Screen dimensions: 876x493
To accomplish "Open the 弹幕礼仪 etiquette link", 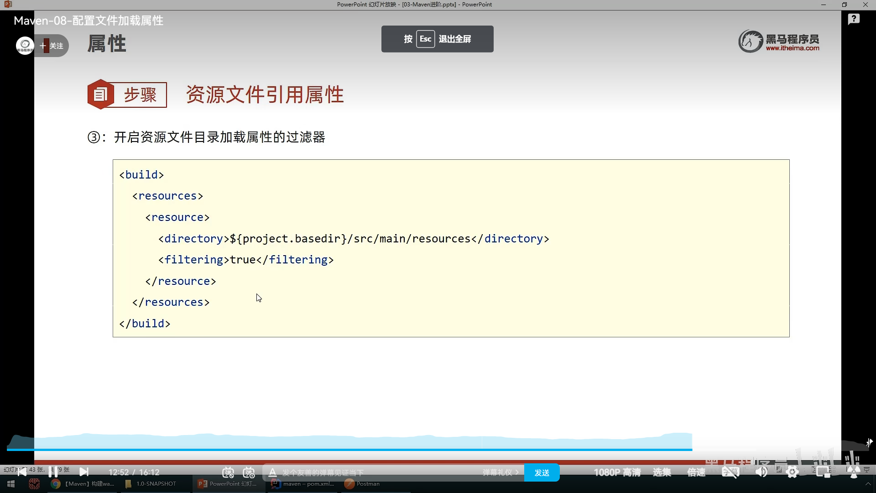I will 501,472.
